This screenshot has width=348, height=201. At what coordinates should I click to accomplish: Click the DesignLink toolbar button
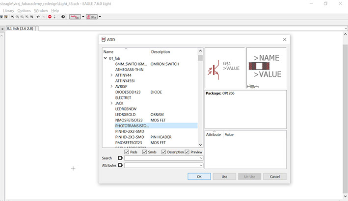click(x=75, y=17)
